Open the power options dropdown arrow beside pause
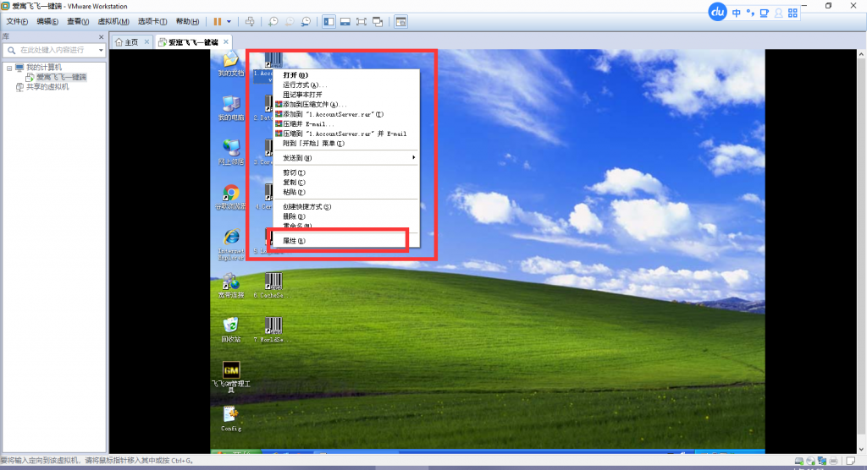867x470 pixels. [229, 21]
